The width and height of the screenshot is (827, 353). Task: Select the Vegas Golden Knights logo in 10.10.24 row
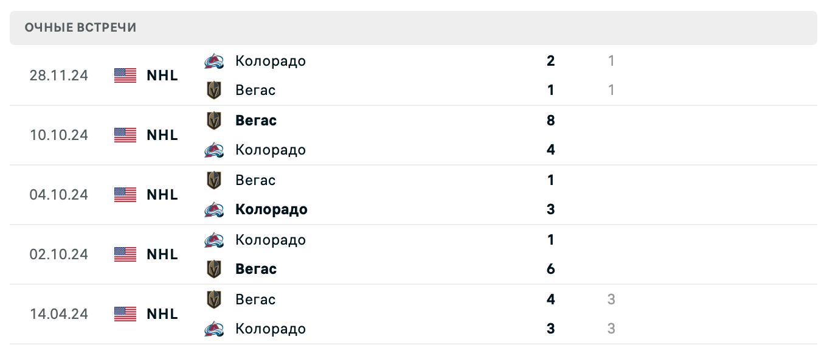(x=214, y=120)
